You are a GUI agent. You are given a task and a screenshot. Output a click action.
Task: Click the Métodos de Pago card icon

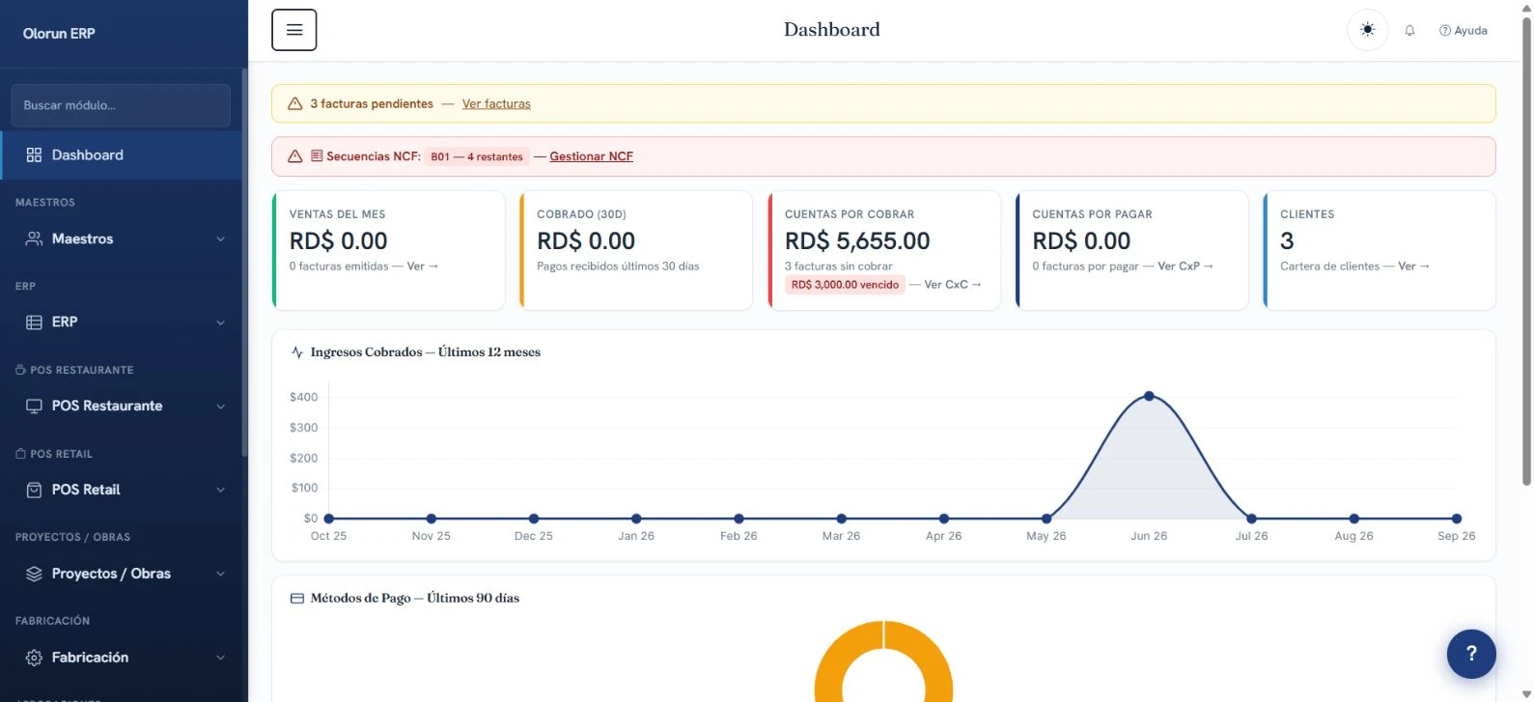tap(297, 599)
